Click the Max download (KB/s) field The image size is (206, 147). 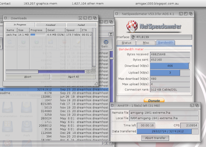170,79
